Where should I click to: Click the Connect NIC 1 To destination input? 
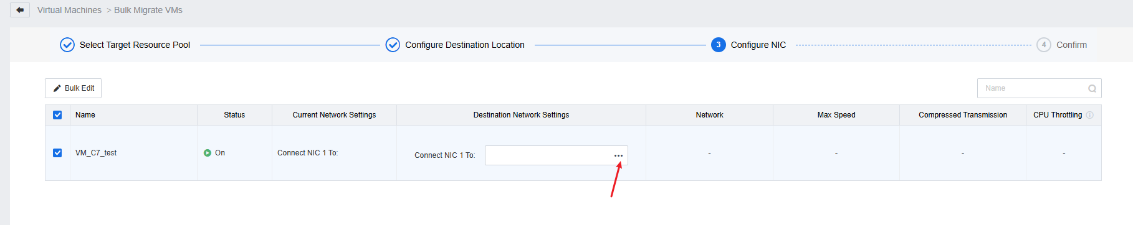[x=556, y=155]
